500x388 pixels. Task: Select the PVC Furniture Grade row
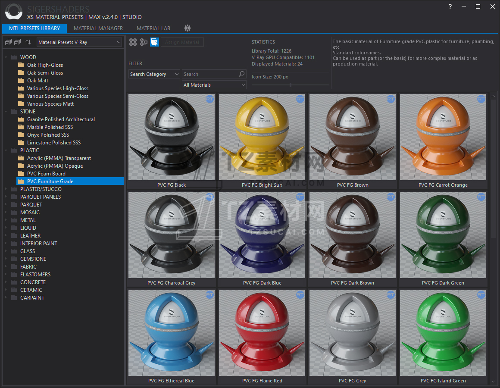tap(70, 181)
